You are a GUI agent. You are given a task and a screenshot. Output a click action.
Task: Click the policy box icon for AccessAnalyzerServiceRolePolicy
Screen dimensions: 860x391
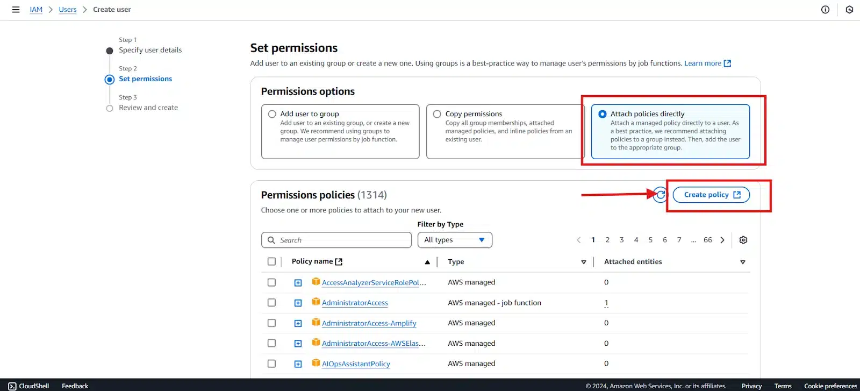tap(316, 282)
